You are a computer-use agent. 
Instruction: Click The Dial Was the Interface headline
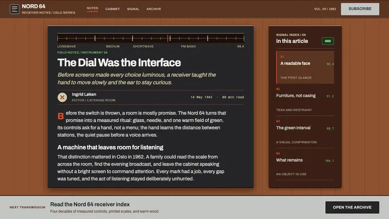pos(119,63)
